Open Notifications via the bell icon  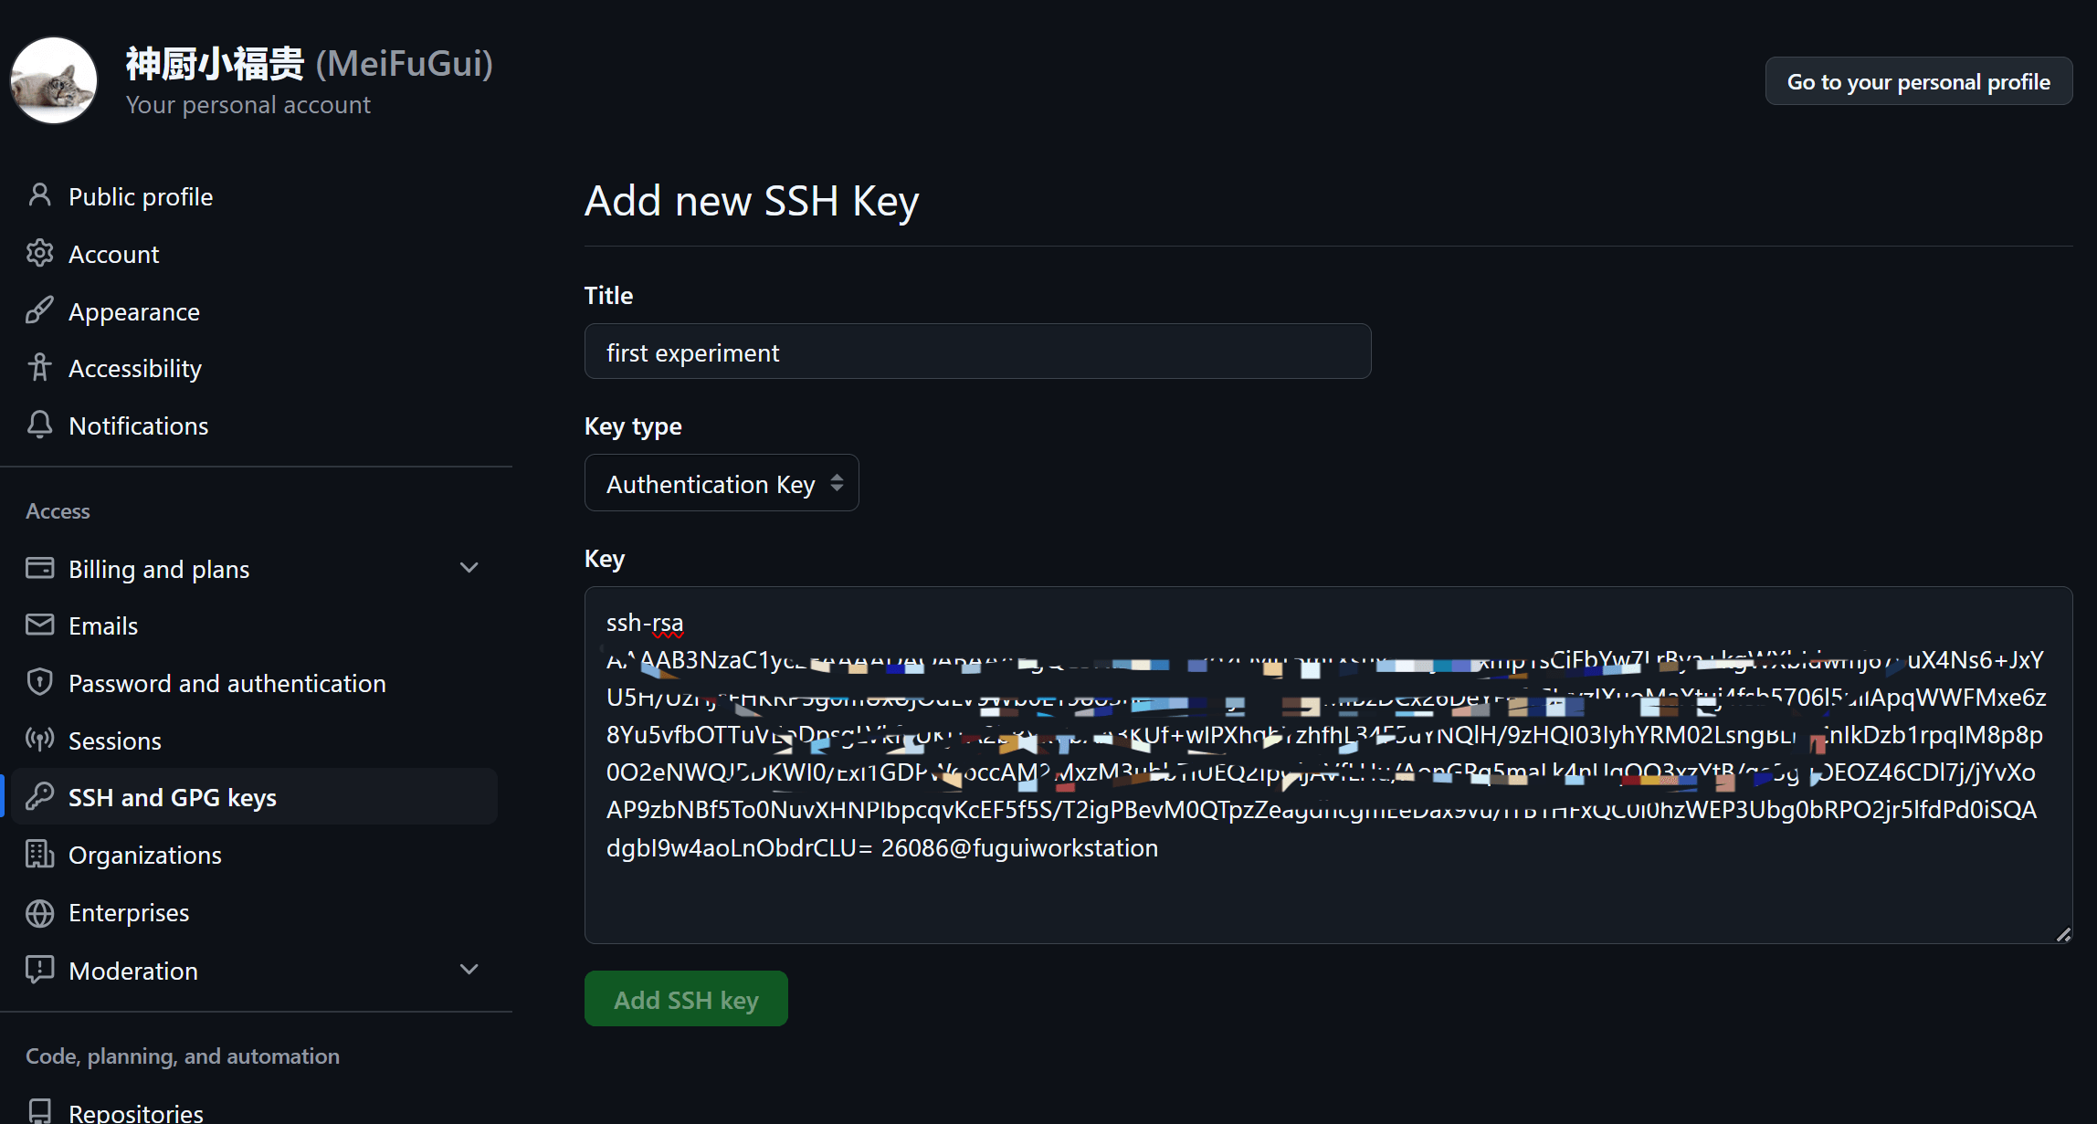[39, 425]
